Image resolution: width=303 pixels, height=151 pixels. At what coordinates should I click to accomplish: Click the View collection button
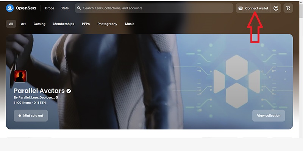(269, 116)
